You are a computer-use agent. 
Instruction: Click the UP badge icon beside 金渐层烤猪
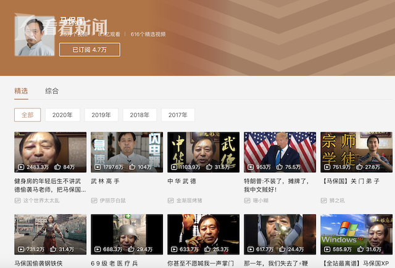170,200
